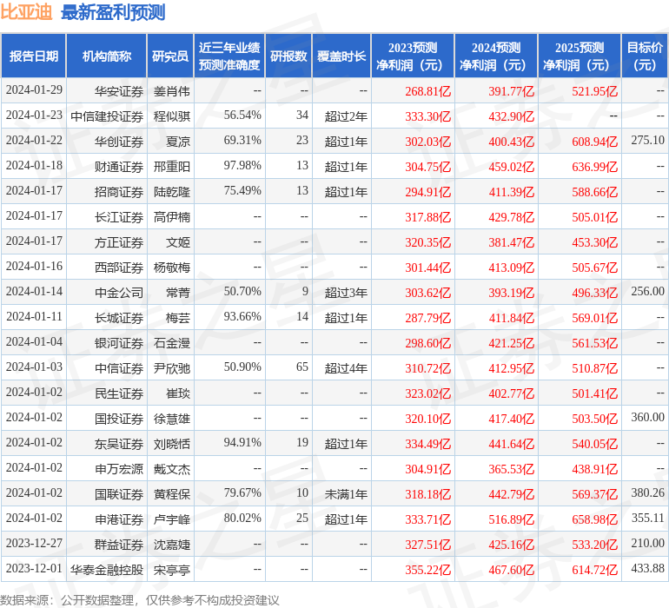The height and width of the screenshot is (608, 669).
Task: Click the 2024预测净利润 column header
Action: (496, 56)
